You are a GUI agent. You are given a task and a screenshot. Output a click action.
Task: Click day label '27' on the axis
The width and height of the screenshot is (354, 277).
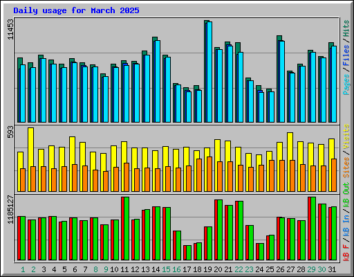point(290,269)
